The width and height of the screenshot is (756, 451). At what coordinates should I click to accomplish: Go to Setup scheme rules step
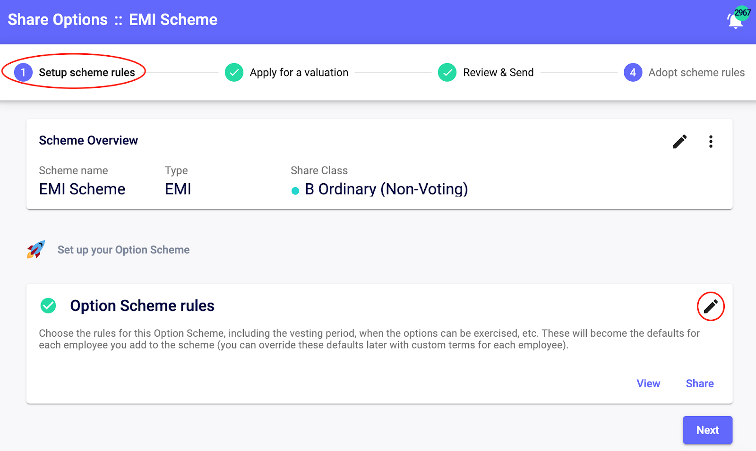[x=87, y=72]
